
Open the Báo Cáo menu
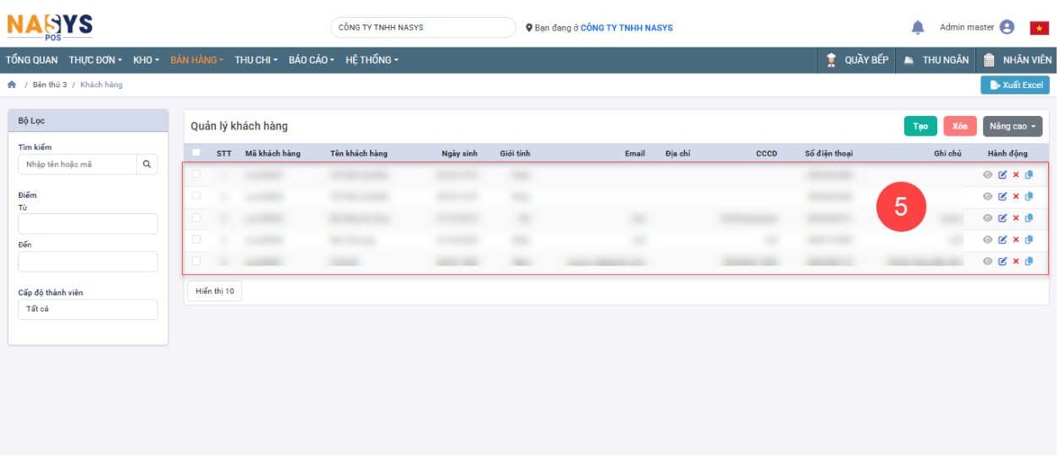[311, 60]
